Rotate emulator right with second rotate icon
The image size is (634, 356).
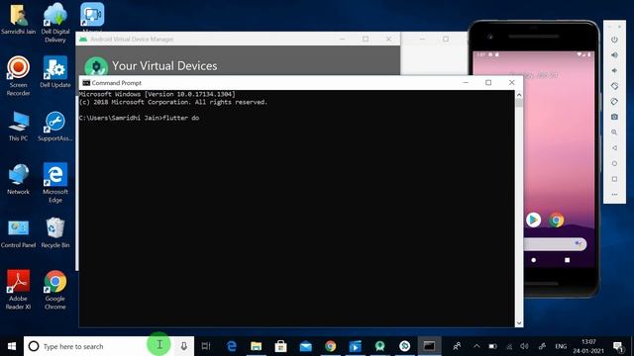tap(614, 101)
